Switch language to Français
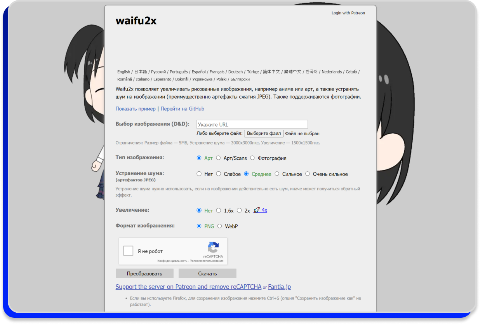The height and width of the screenshot is (324, 480). pyautogui.click(x=217, y=72)
